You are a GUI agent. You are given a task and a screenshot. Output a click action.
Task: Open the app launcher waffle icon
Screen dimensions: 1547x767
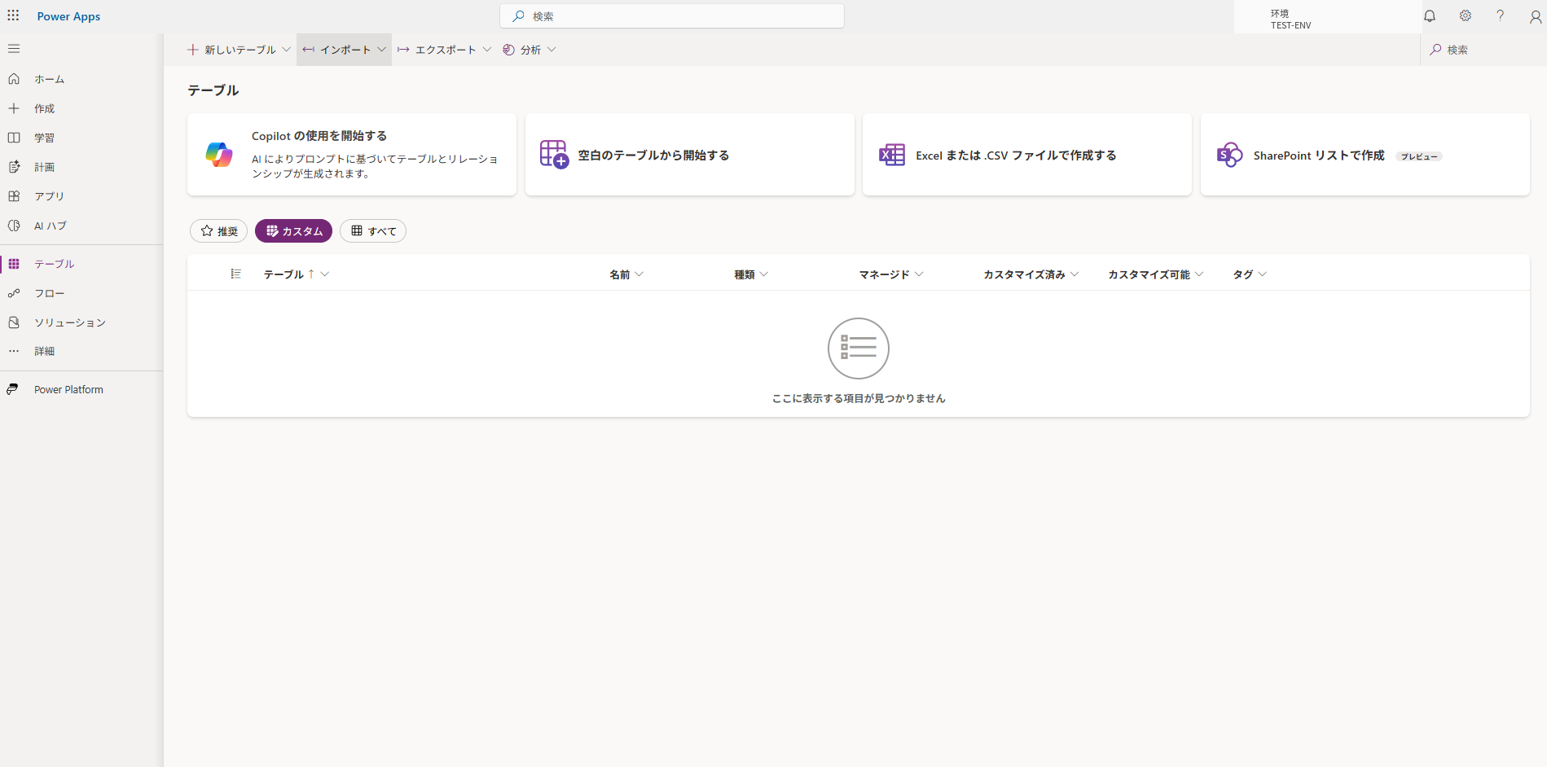pyautogui.click(x=13, y=15)
